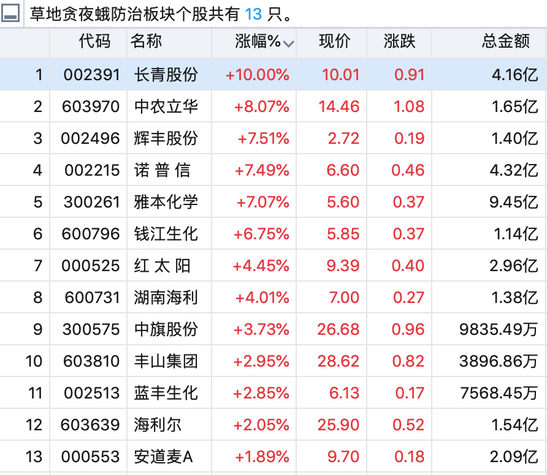Select stock 蓝丰生化

(166, 393)
